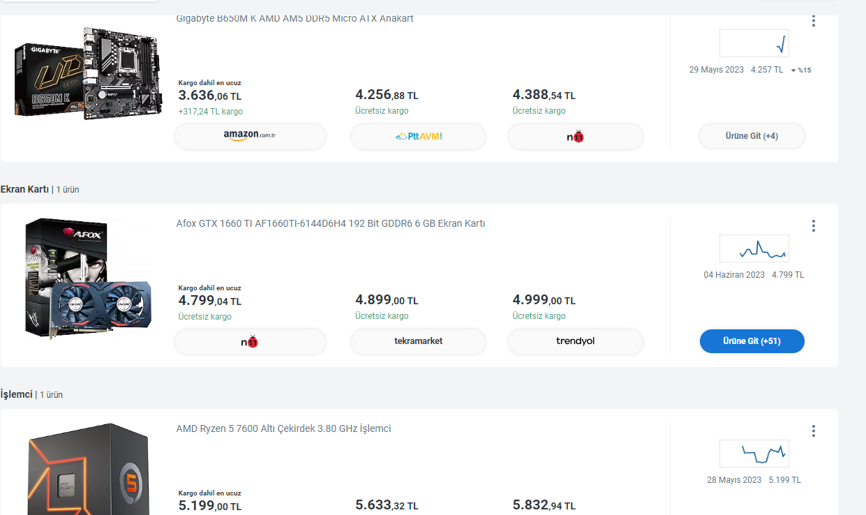Open the n11 offer for Afox GTX 1660
866x515 pixels.
pyautogui.click(x=250, y=341)
